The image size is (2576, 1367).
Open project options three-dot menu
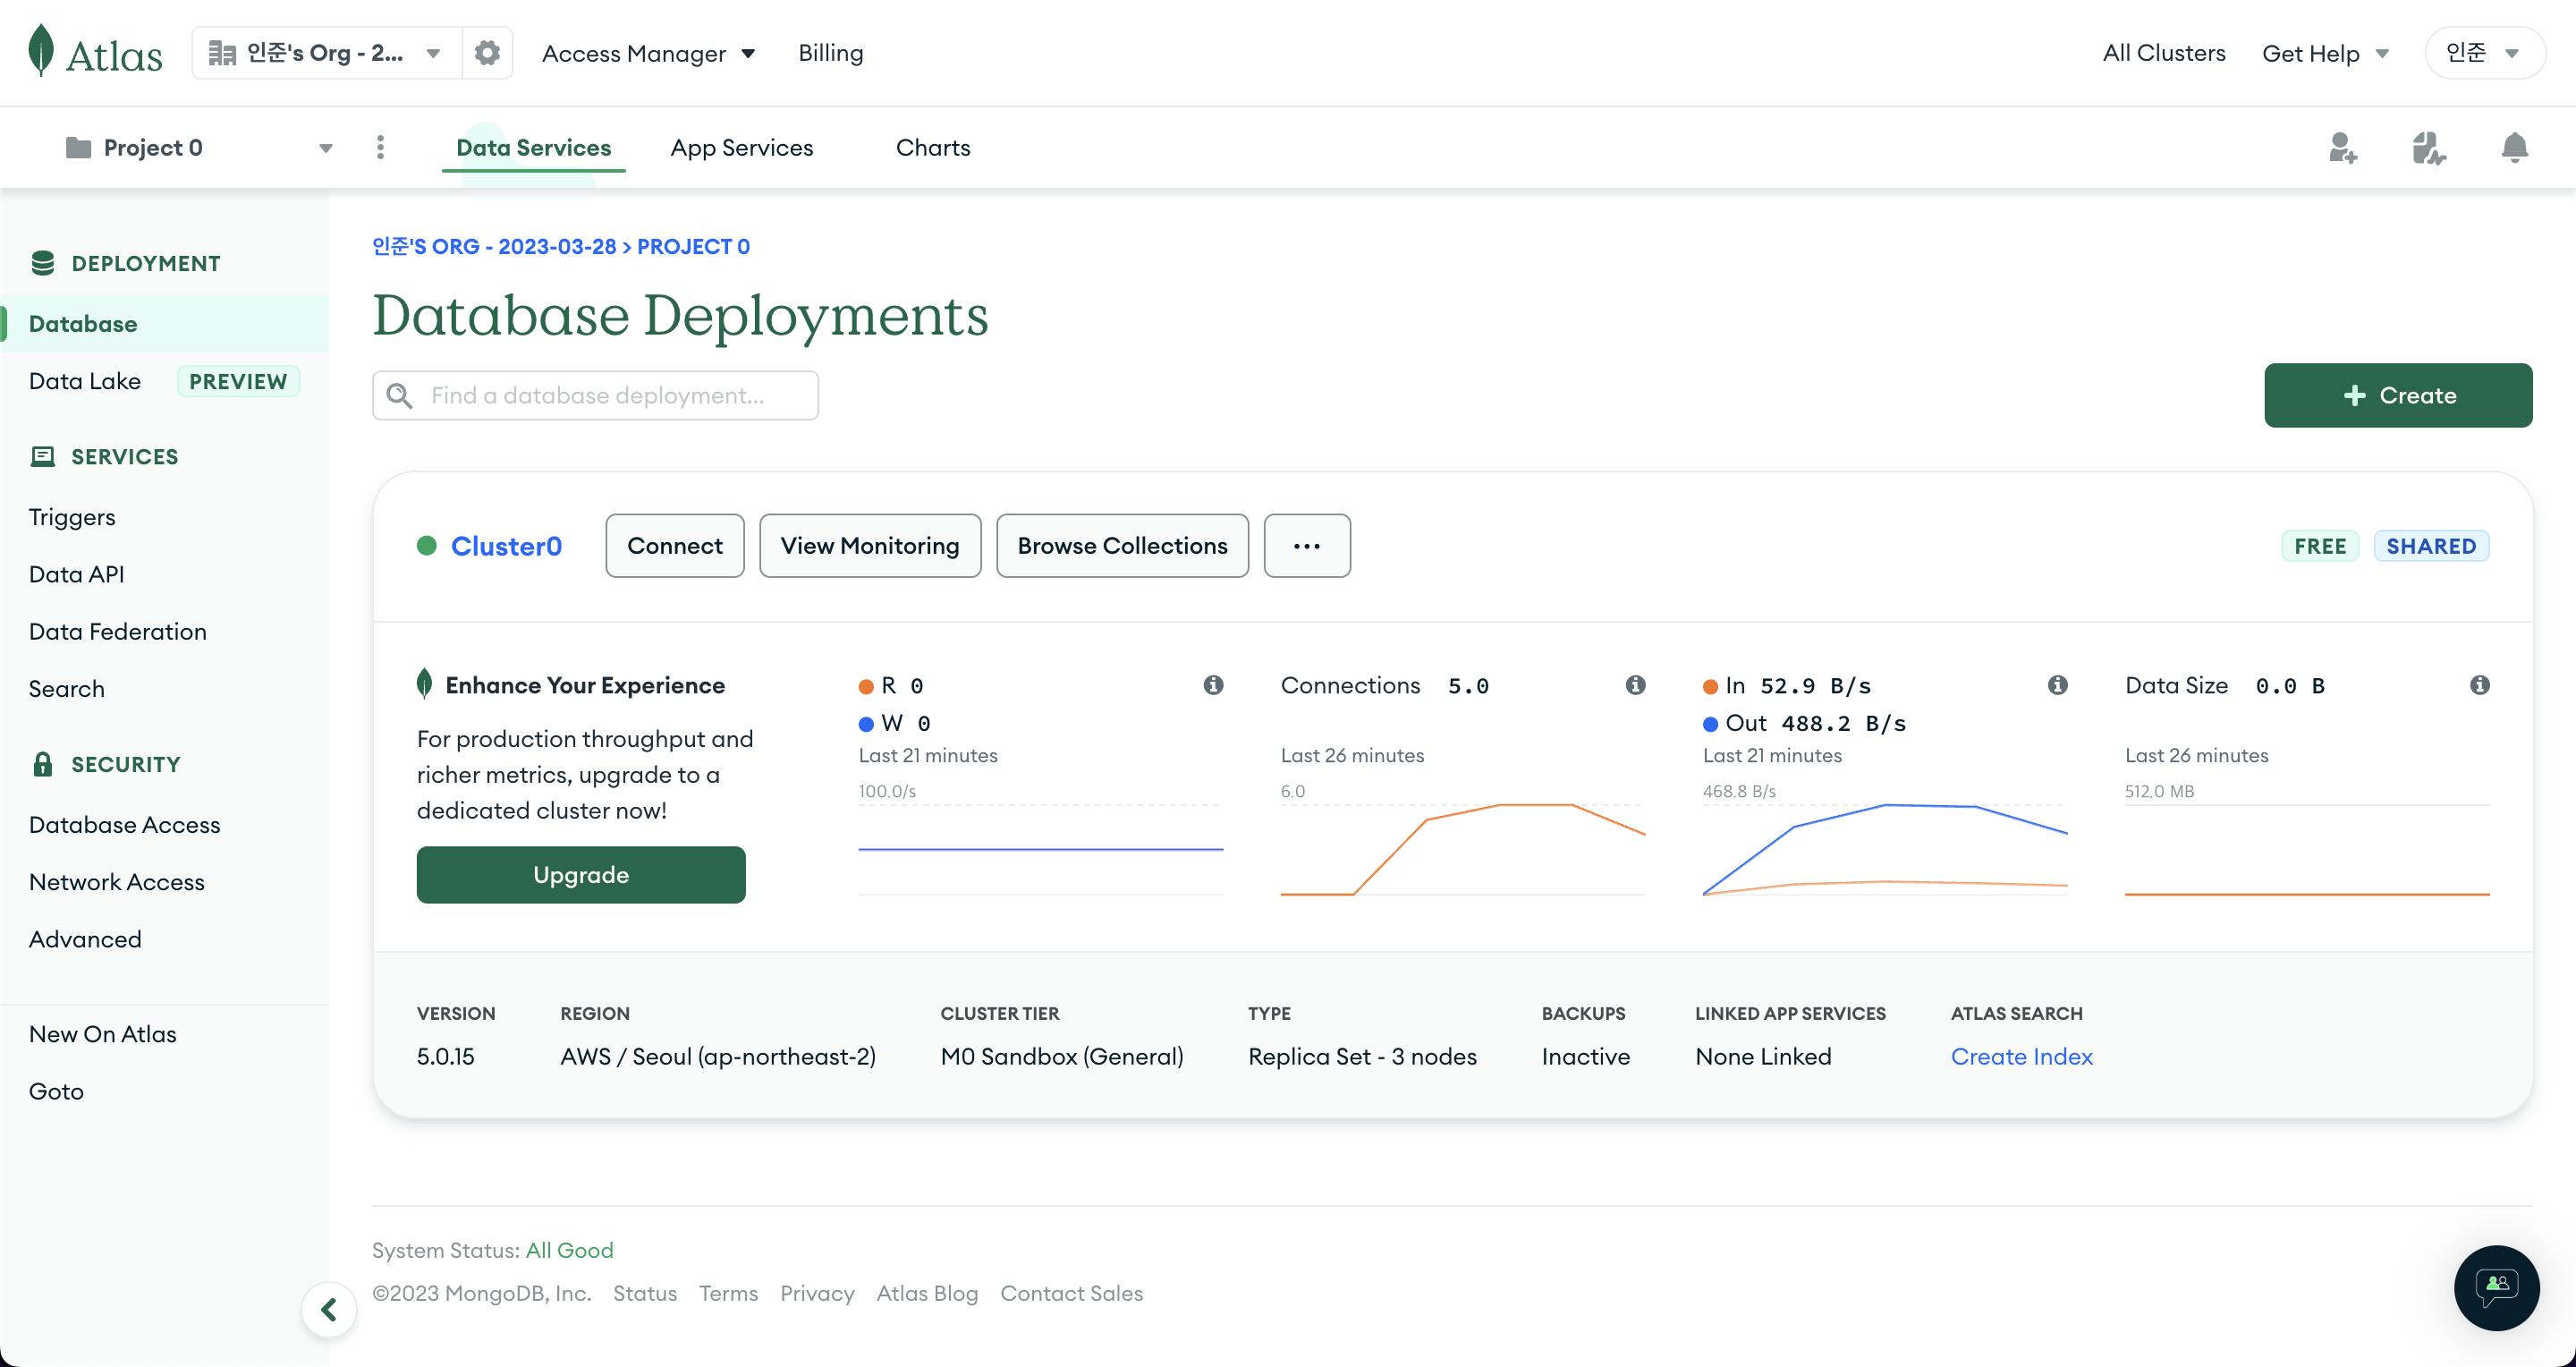[380, 148]
